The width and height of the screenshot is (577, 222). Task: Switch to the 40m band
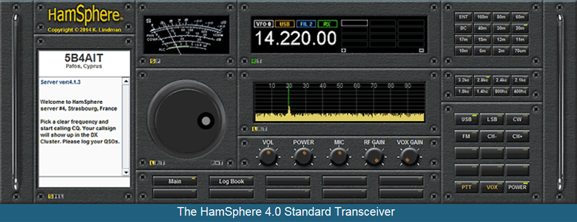pyautogui.click(x=481, y=28)
